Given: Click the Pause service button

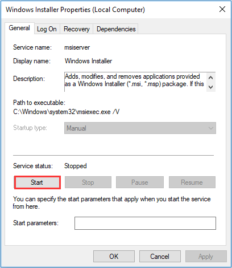Looking at the screenshot, I should tap(140, 182).
